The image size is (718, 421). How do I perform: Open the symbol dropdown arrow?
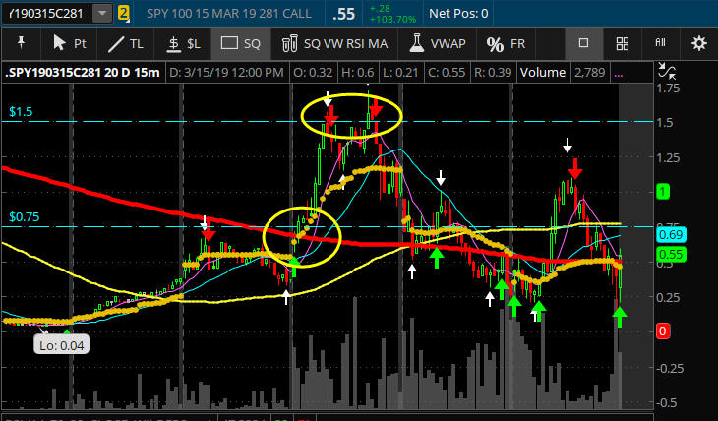coord(101,14)
